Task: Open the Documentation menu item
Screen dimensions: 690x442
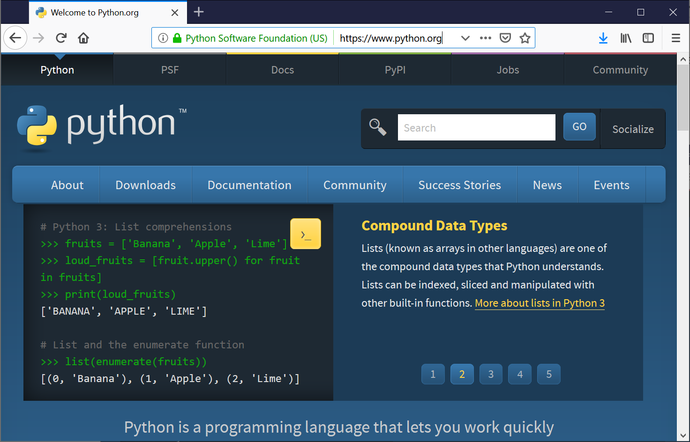Action: coord(249,185)
